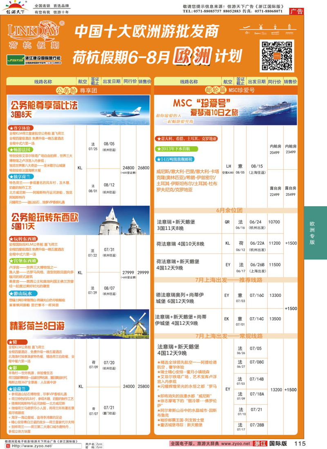Click the white landmark icons strip above the QR code
Screen dimensions: 327x449
click(x=268, y=29)
